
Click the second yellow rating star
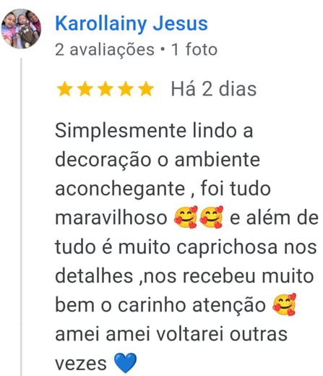85,89
